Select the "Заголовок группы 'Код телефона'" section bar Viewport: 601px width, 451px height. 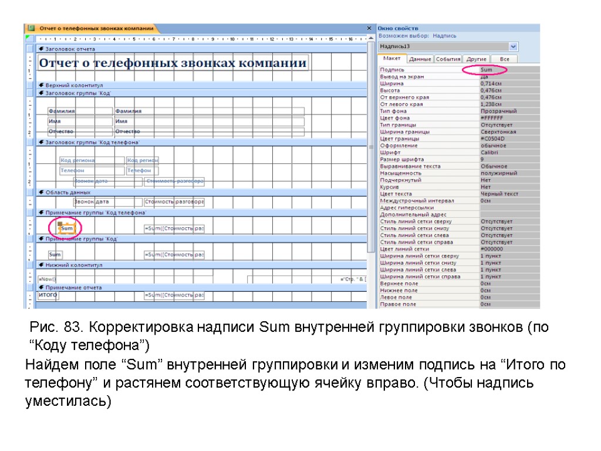201,142
